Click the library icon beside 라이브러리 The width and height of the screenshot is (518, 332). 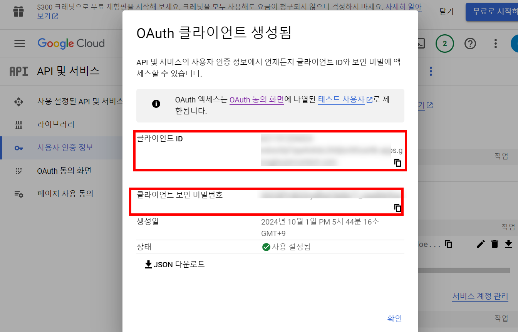pyautogui.click(x=18, y=125)
